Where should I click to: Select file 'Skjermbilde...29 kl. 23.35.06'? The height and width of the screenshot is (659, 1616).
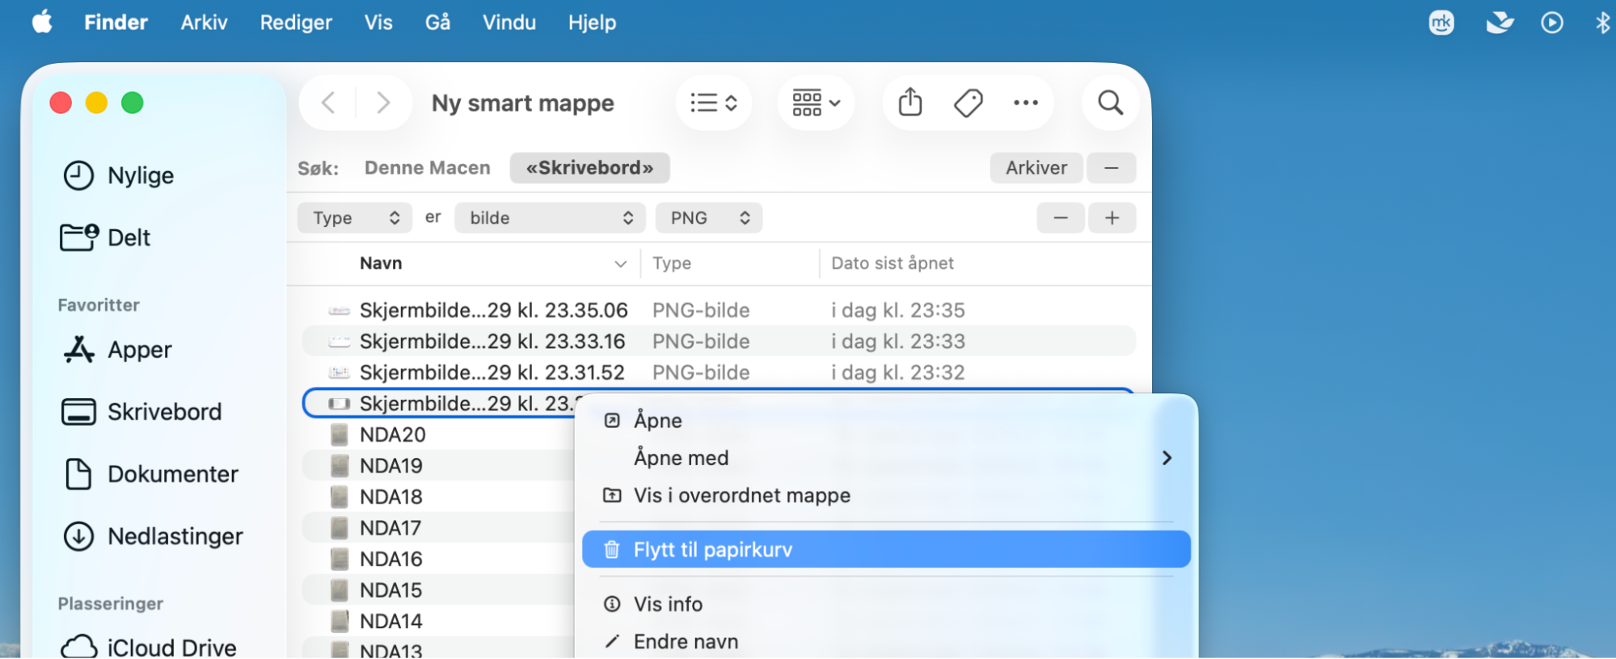point(719,310)
